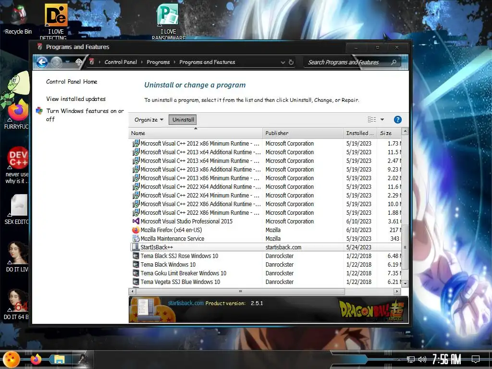Select Visual C++ 2013 x86 Additional Runtime
The image size is (492, 369).
tap(200, 170)
